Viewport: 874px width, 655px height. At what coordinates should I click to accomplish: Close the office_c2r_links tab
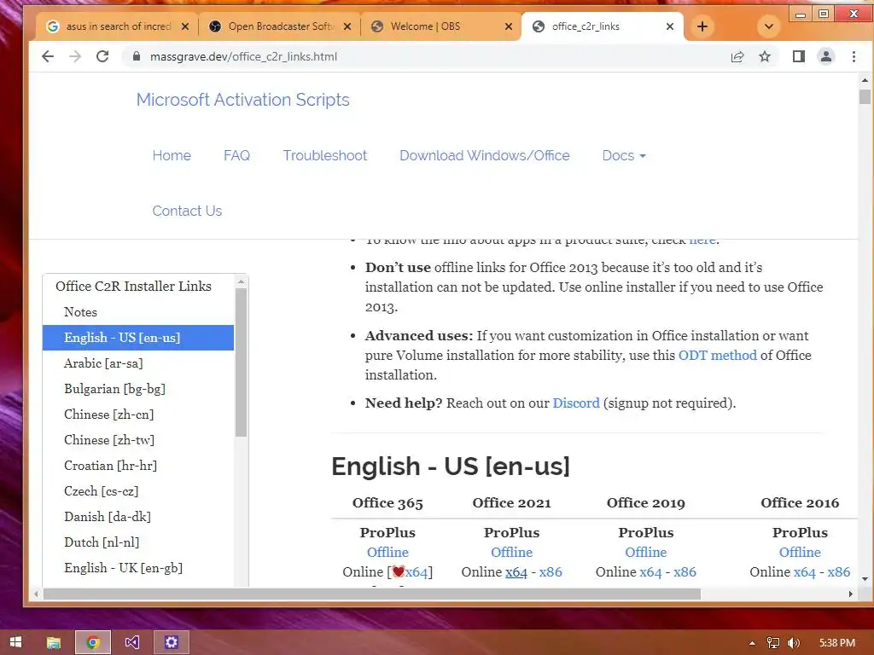click(670, 26)
